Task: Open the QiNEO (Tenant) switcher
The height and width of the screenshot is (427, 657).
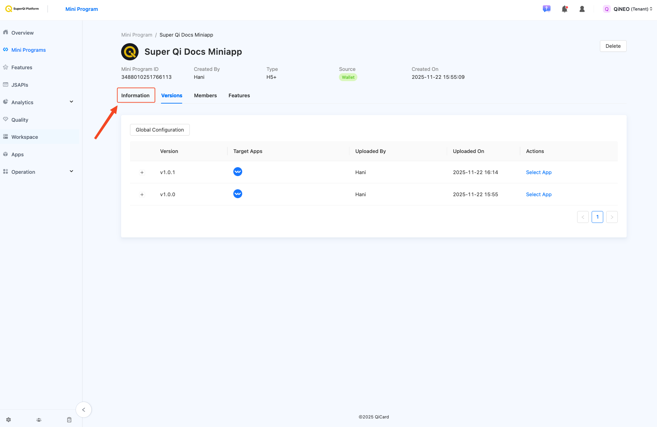Action: pos(633,9)
